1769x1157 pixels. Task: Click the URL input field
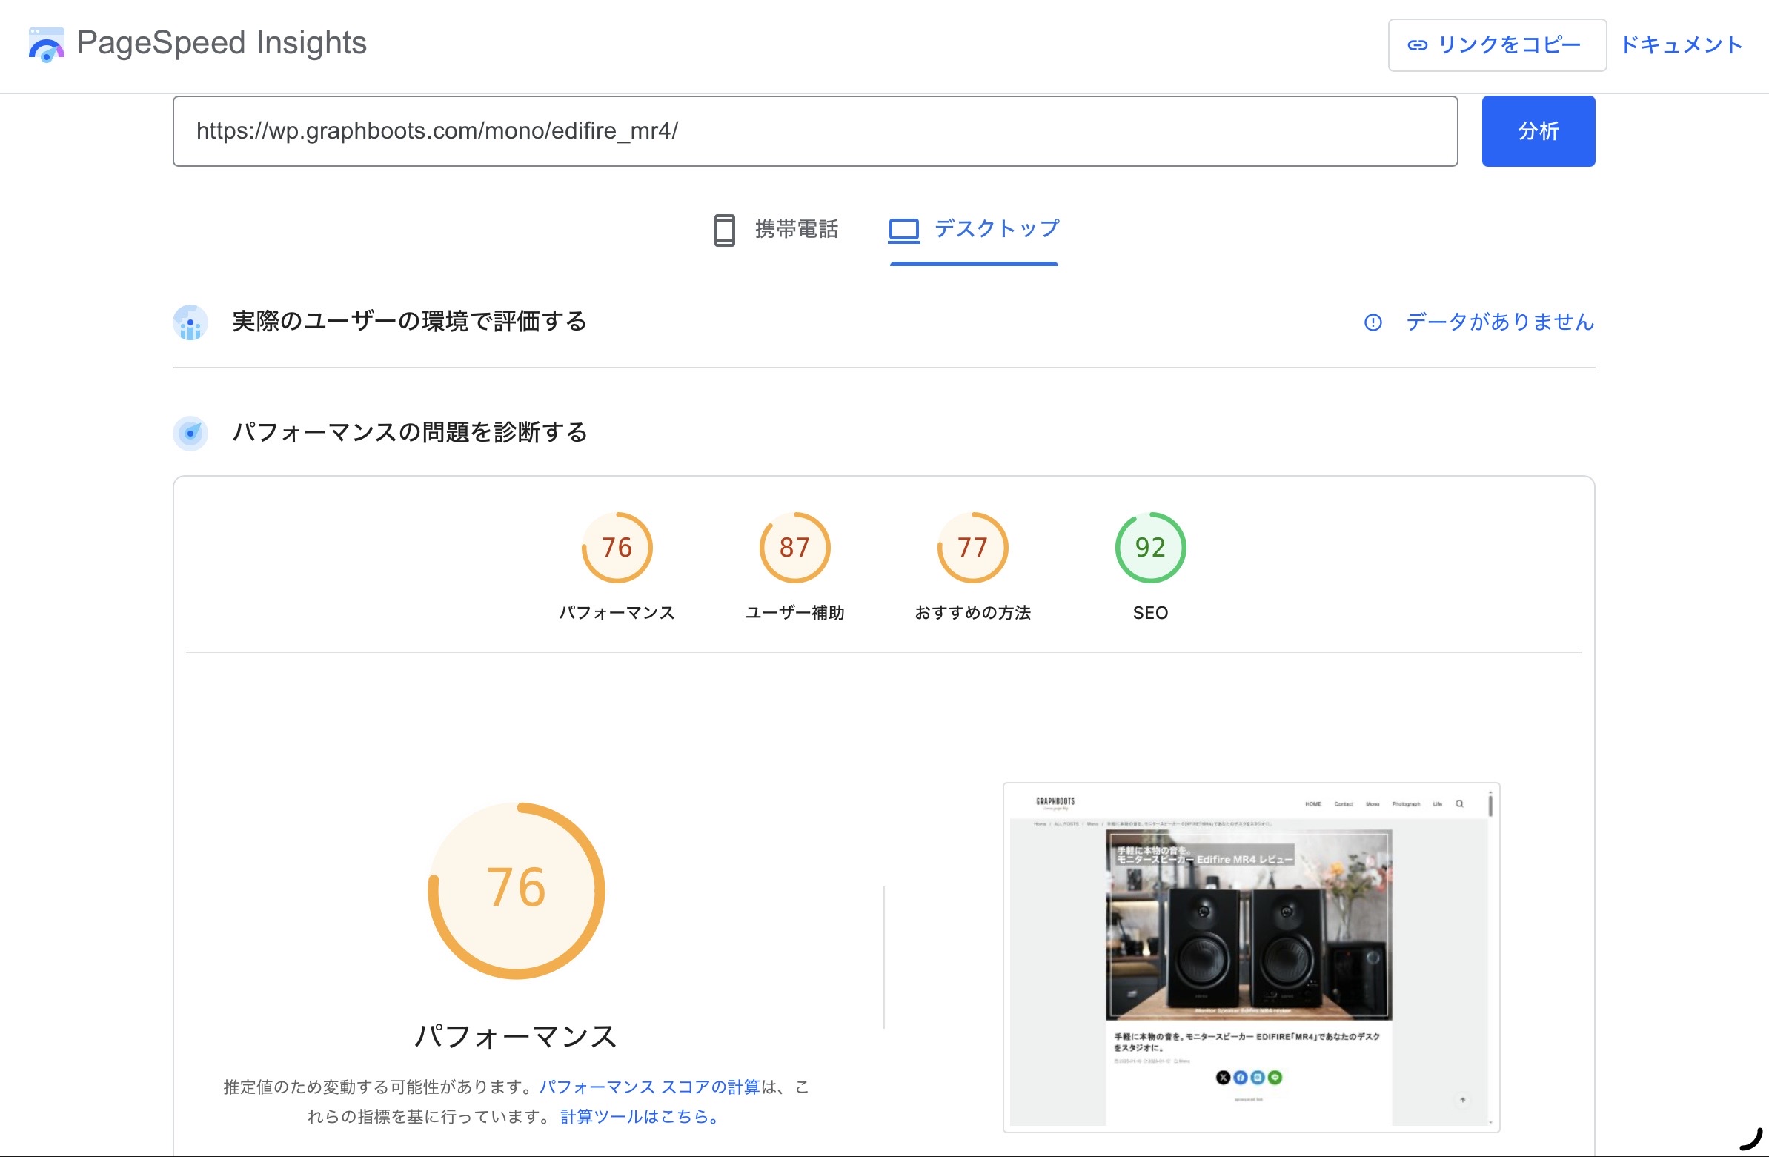(x=815, y=131)
